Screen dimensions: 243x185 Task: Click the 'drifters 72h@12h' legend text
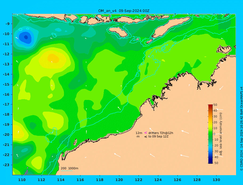pos(161,133)
